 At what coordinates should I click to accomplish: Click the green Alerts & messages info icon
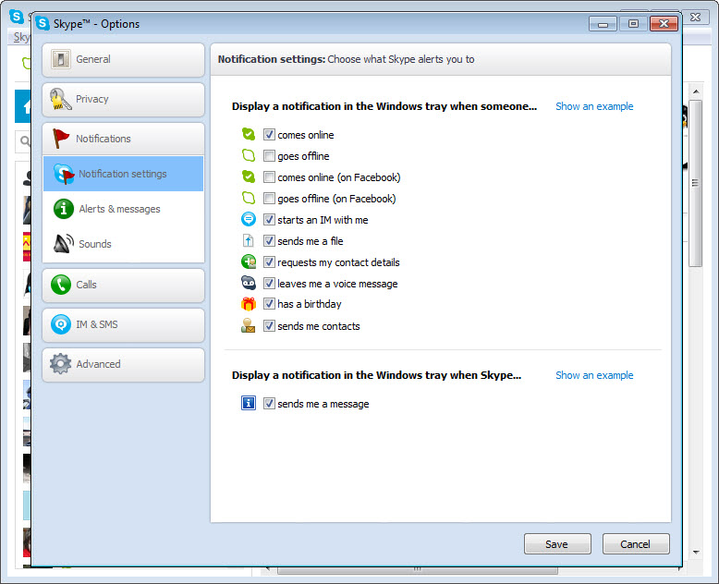[64, 209]
